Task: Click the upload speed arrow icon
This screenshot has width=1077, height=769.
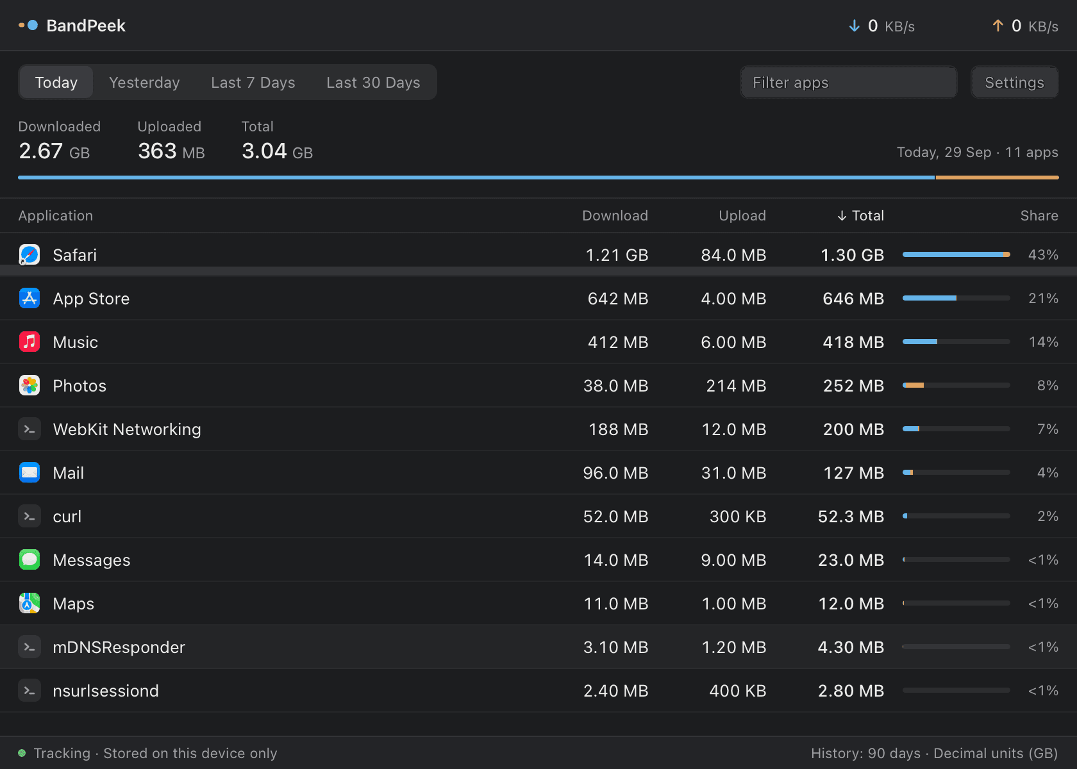Action: click(x=998, y=26)
